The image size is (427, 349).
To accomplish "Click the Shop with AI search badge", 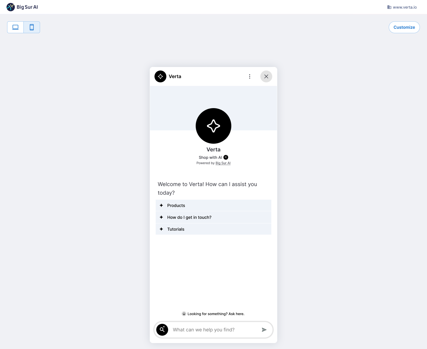I will point(226,157).
